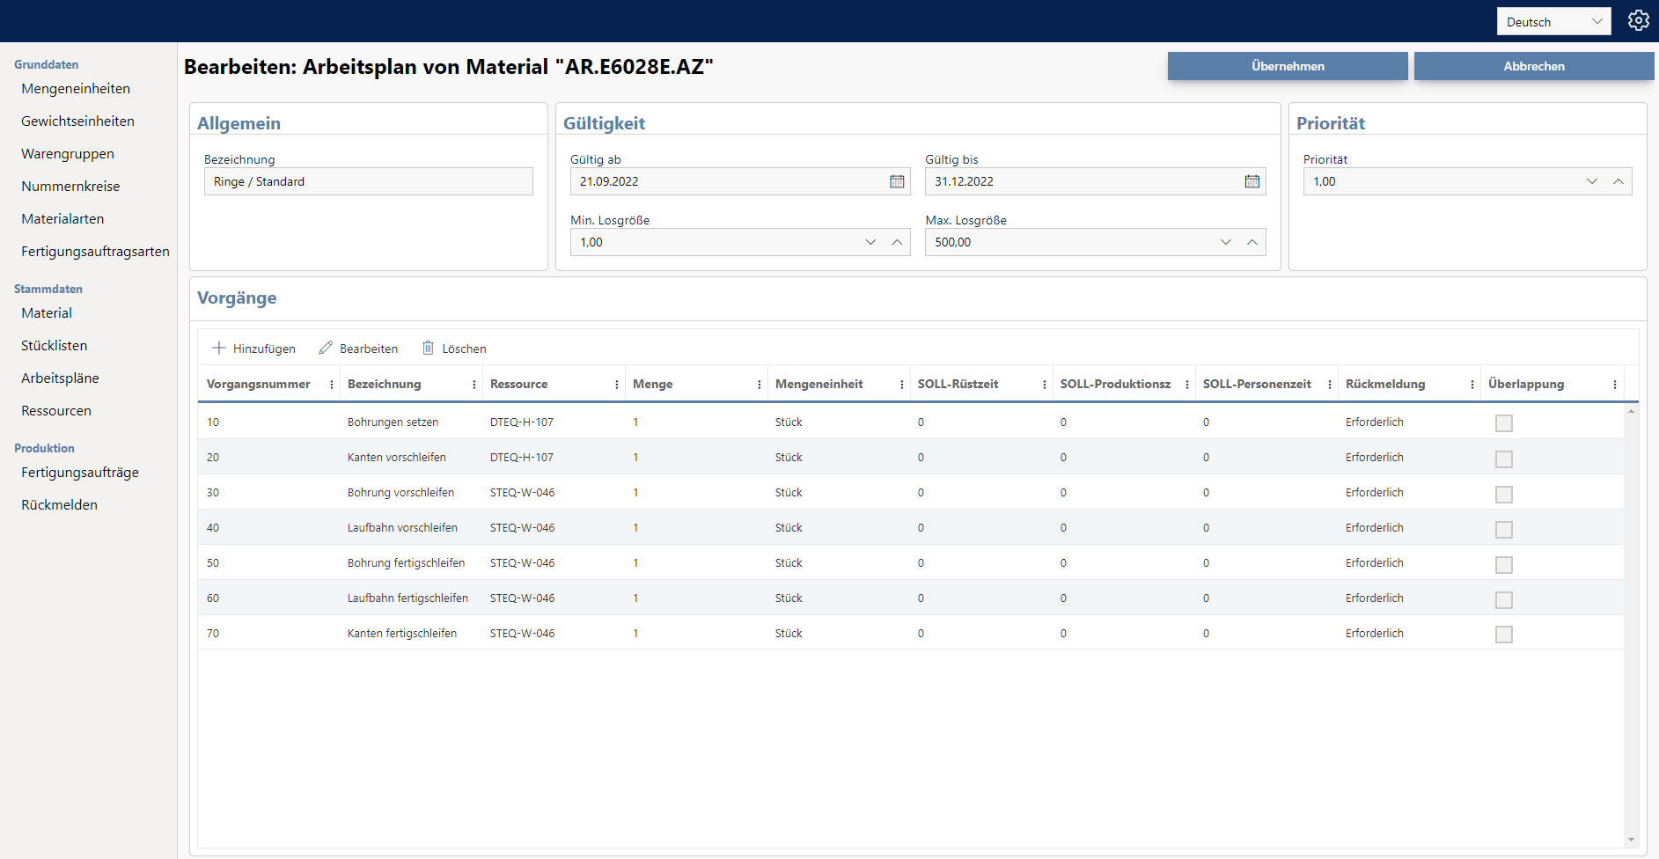Decrease Priorität with the down chevron
1659x859 pixels.
[x=1592, y=181]
